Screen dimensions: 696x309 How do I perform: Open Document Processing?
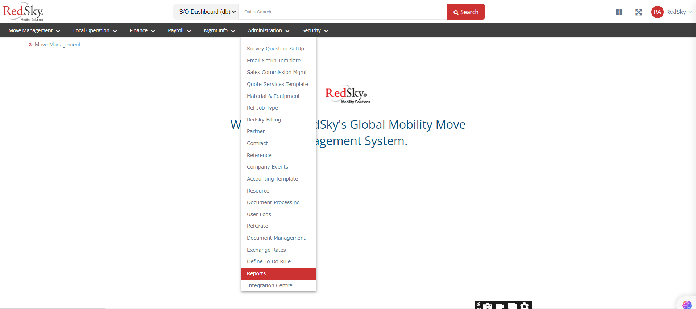(278, 202)
